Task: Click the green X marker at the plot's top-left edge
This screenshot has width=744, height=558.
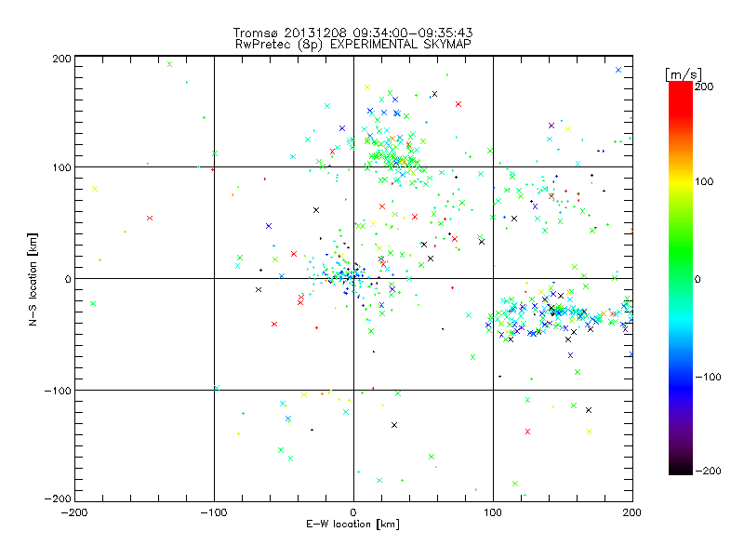Action: pyautogui.click(x=170, y=64)
